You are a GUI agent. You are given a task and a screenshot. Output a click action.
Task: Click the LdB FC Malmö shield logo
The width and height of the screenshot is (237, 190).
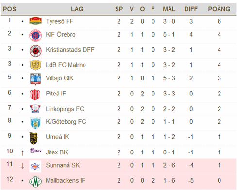(x=35, y=65)
